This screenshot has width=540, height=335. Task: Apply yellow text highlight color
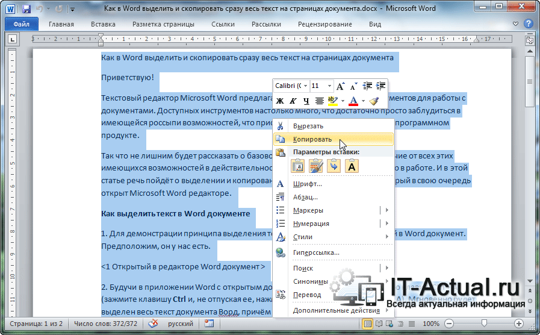click(x=333, y=101)
